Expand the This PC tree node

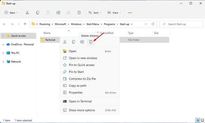click(3, 53)
